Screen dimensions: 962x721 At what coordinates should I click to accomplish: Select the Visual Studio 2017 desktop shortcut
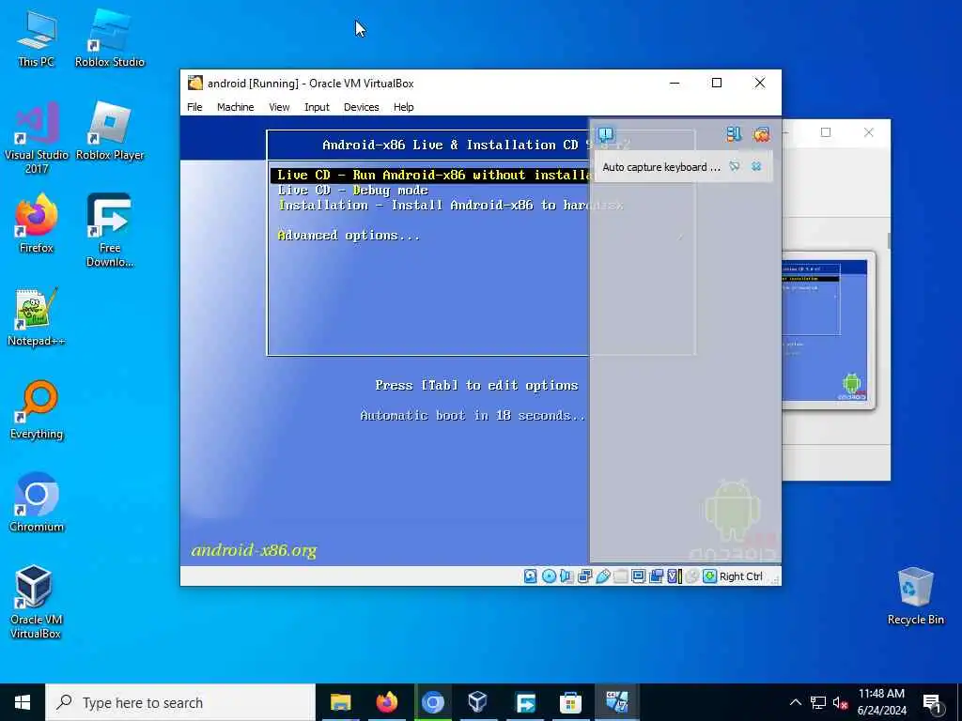[x=37, y=139]
